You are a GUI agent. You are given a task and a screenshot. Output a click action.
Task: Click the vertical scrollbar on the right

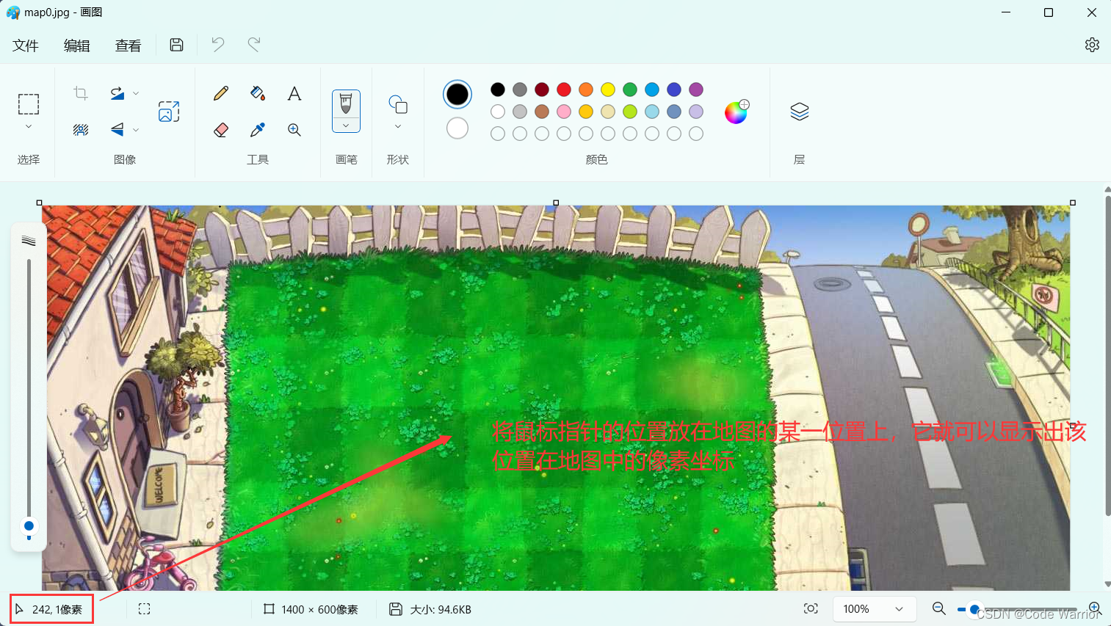pos(1107,354)
